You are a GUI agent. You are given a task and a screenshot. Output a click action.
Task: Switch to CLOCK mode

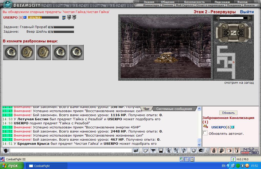245,153
